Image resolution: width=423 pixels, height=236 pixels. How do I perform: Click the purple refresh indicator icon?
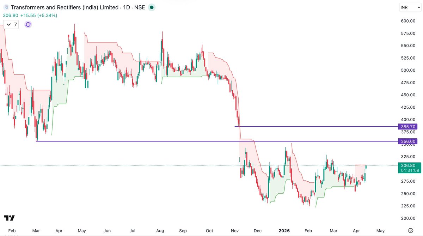[28, 24]
